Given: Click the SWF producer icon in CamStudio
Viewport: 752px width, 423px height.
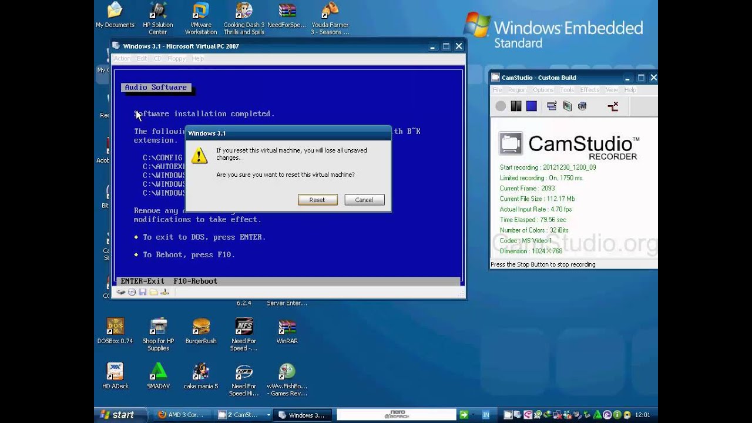Looking at the screenshot, I should [582, 106].
